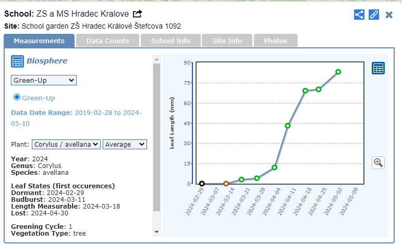This screenshot has width=402, height=245.
Task: Click the scrollbar up arrow in left panel
Action: 156,59
